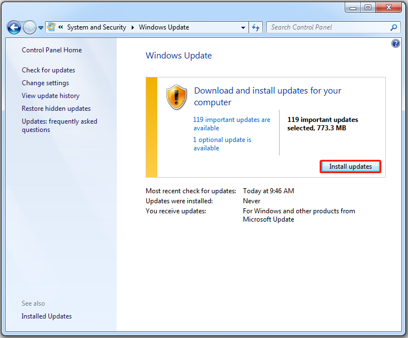The width and height of the screenshot is (408, 338).
Task: Click the Back navigation arrow
Action: (14, 27)
